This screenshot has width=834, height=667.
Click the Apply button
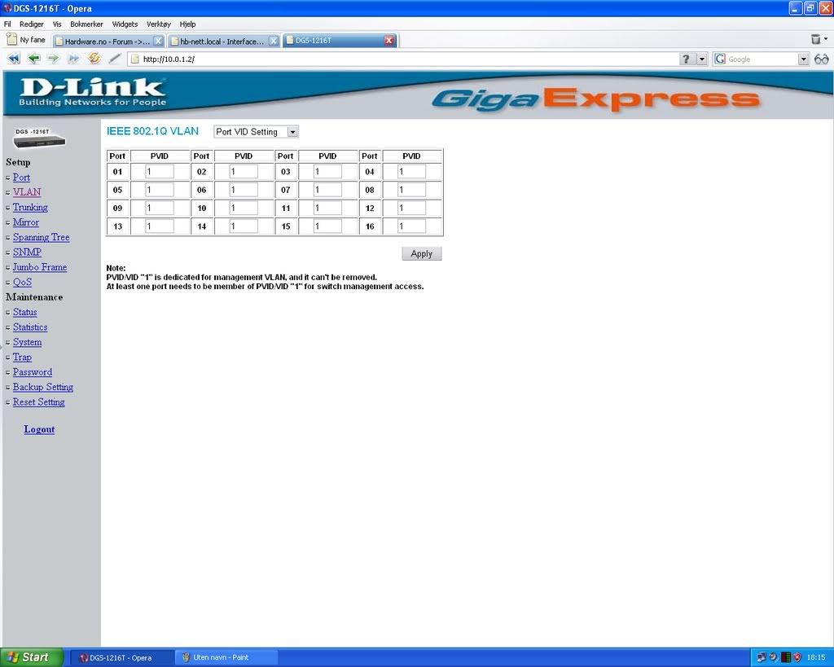421,254
